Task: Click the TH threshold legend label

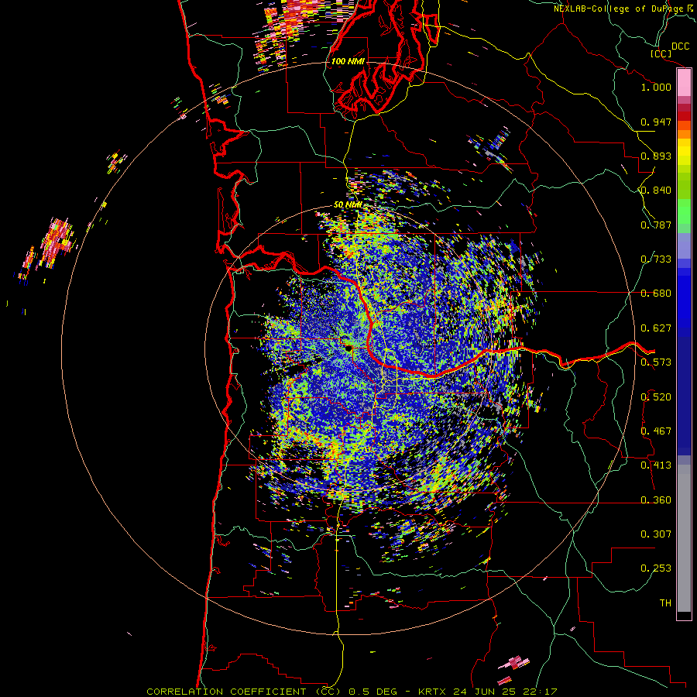Action: 665,603
